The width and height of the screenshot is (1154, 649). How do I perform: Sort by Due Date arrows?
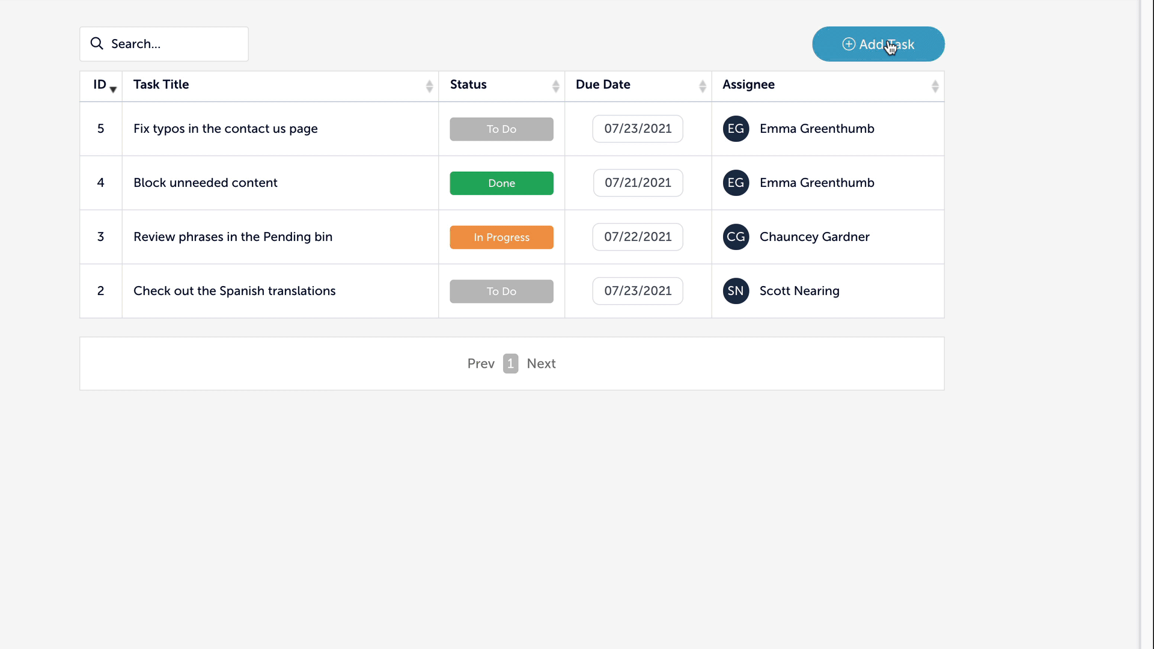click(702, 87)
